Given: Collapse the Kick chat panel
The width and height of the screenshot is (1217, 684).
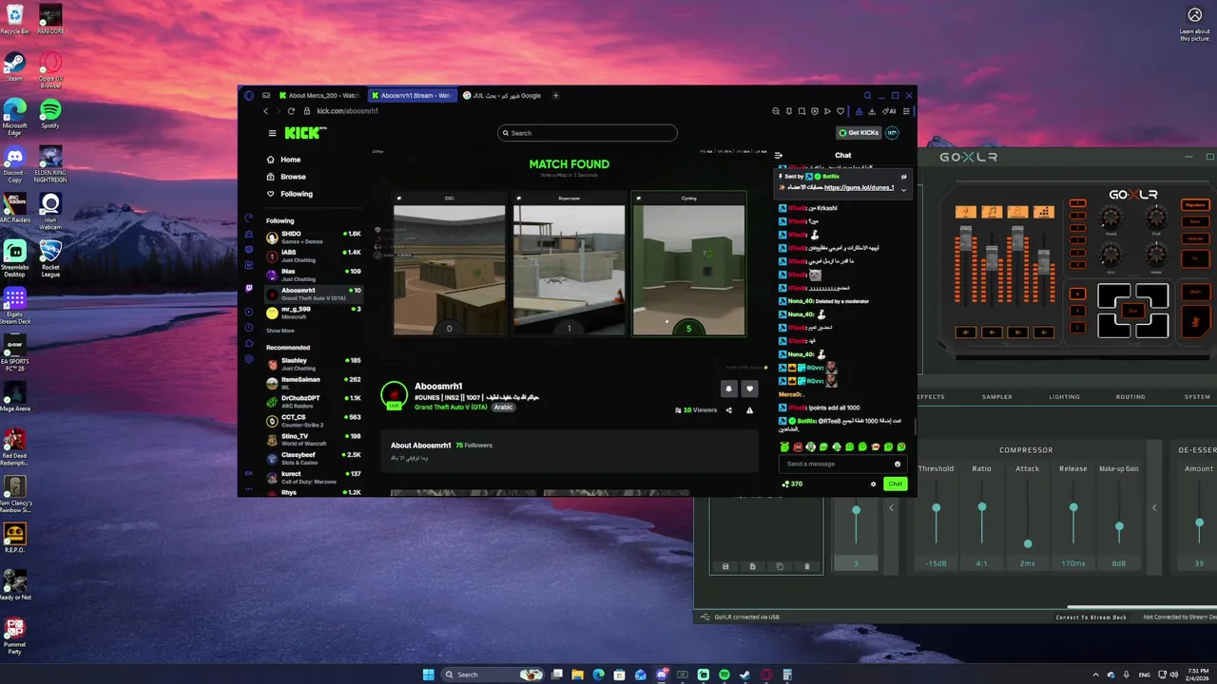Looking at the screenshot, I should pyautogui.click(x=779, y=155).
